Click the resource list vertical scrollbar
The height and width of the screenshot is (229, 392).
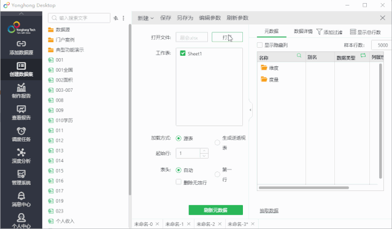pos(130,110)
